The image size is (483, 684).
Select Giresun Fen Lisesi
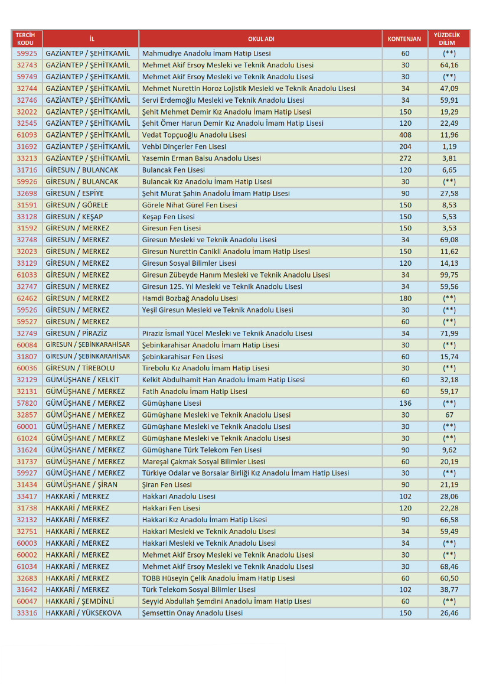point(171,228)
